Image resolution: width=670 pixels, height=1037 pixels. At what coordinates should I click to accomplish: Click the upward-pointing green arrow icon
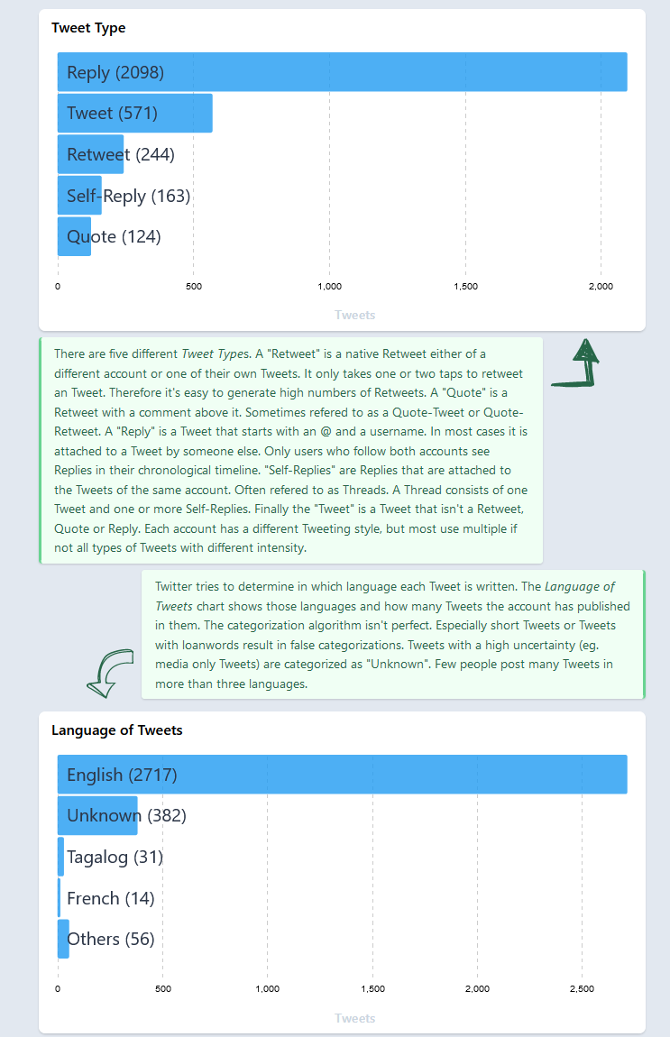(578, 363)
